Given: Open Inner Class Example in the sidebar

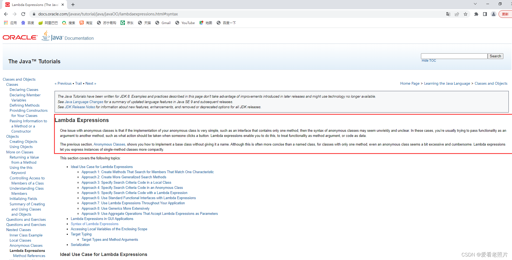Looking at the screenshot, I should point(26,235).
